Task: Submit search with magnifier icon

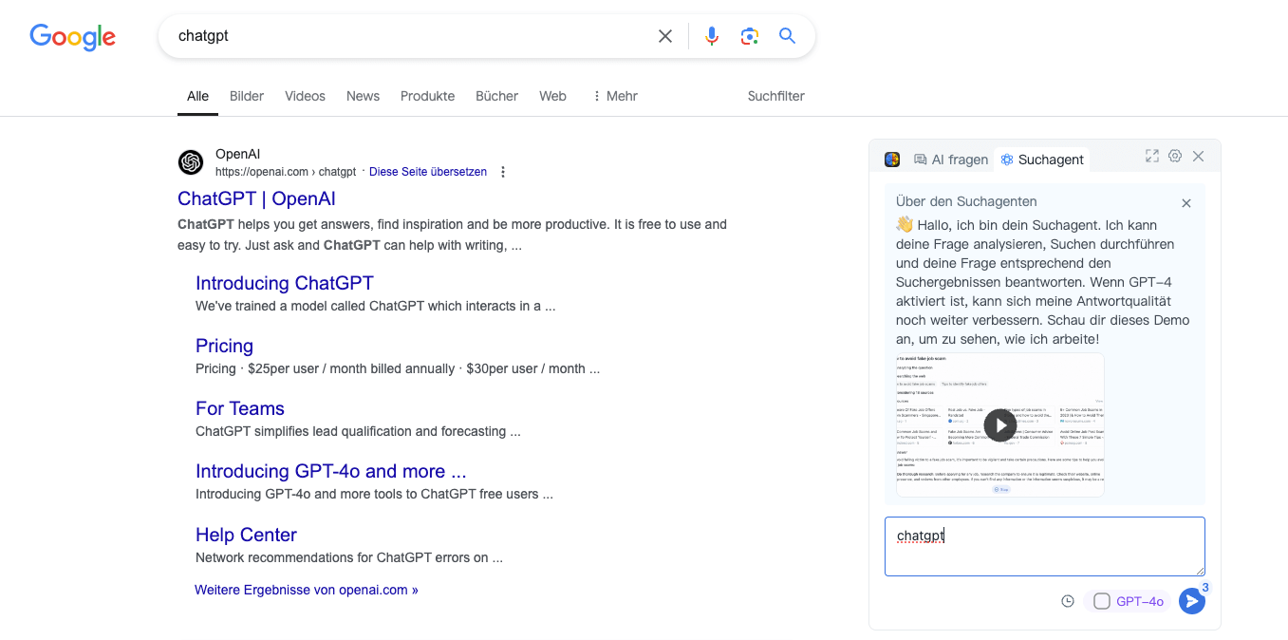Action: pos(787,36)
